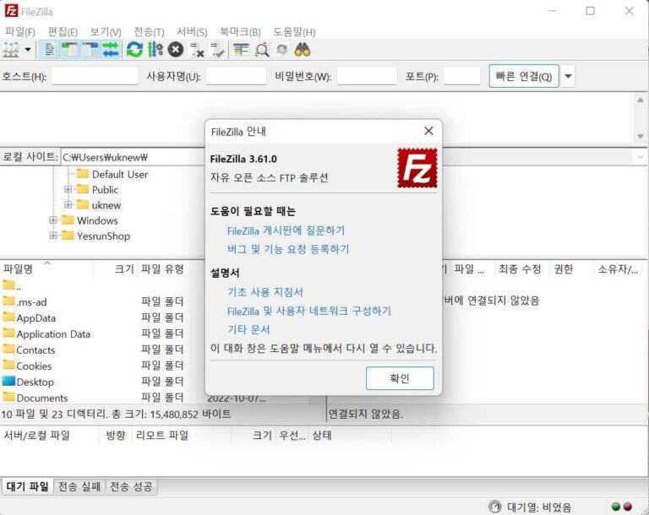Viewport: 649px width, 515px height.
Task: Click the 빠른 연결 button
Action: (x=524, y=77)
